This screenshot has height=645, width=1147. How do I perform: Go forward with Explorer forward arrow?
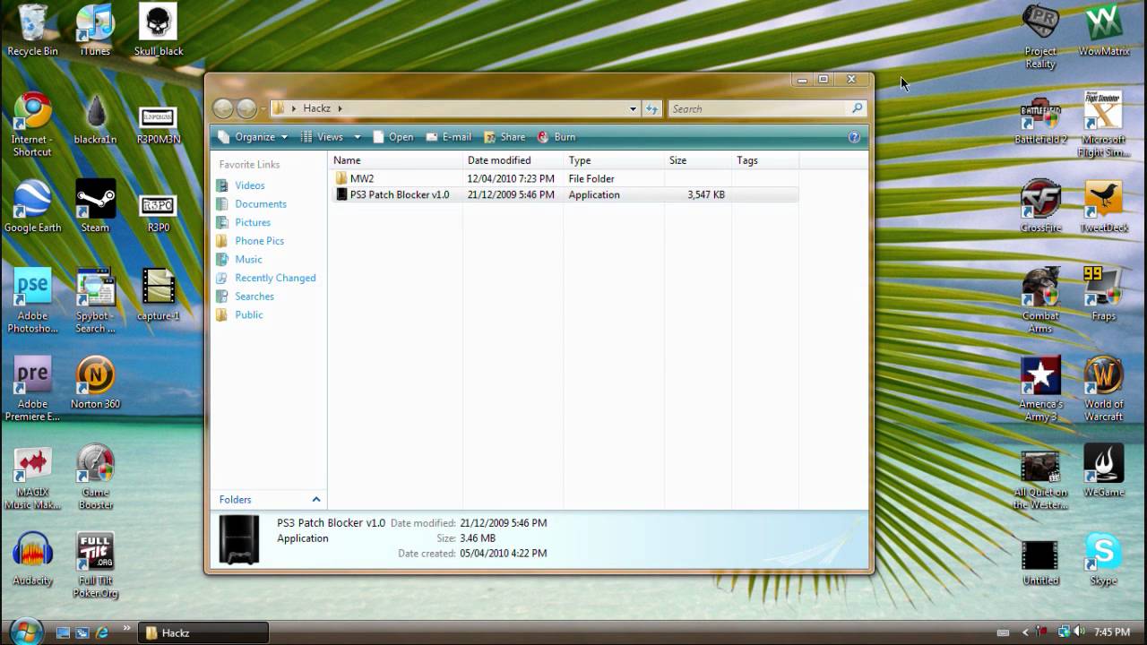(x=246, y=108)
